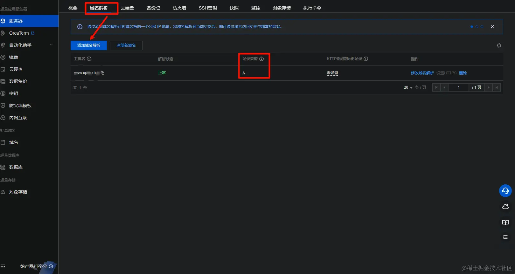Viewport: 515px width, 274px height.
Task: Switch to the 执行命令 tab
Action: (312, 8)
